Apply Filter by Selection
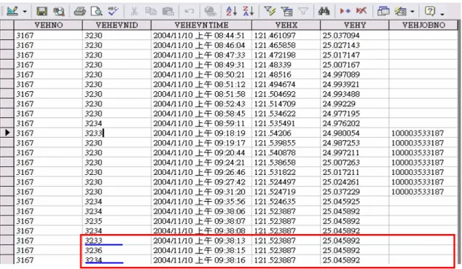 (x=270, y=12)
